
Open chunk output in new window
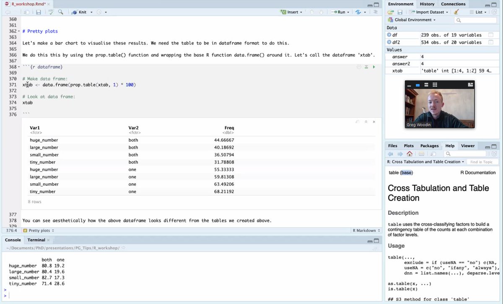(x=358, y=122)
